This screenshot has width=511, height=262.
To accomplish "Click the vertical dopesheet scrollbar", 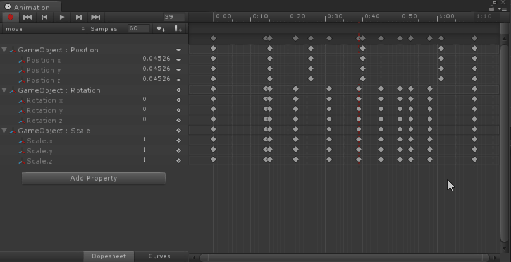I will pos(505,143).
